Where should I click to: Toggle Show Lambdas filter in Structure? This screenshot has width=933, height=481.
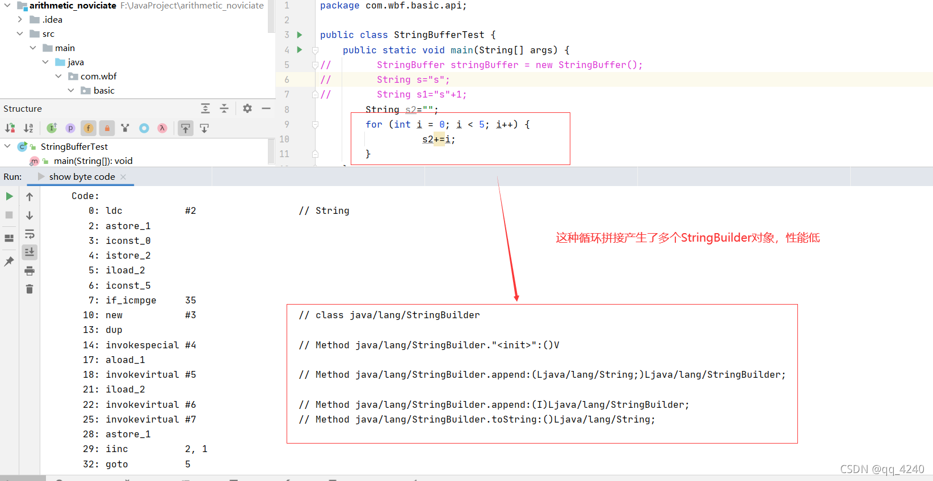pyautogui.click(x=162, y=128)
